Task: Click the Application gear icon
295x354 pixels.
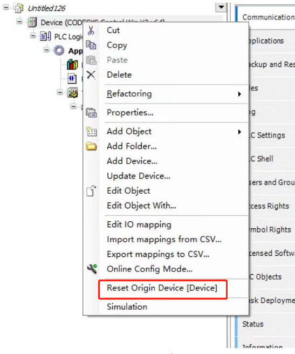Action: (x=59, y=50)
